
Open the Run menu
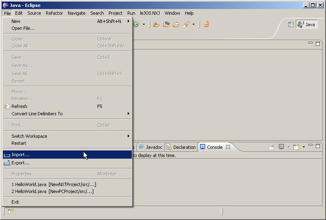pyautogui.click(x=131, y=13)
